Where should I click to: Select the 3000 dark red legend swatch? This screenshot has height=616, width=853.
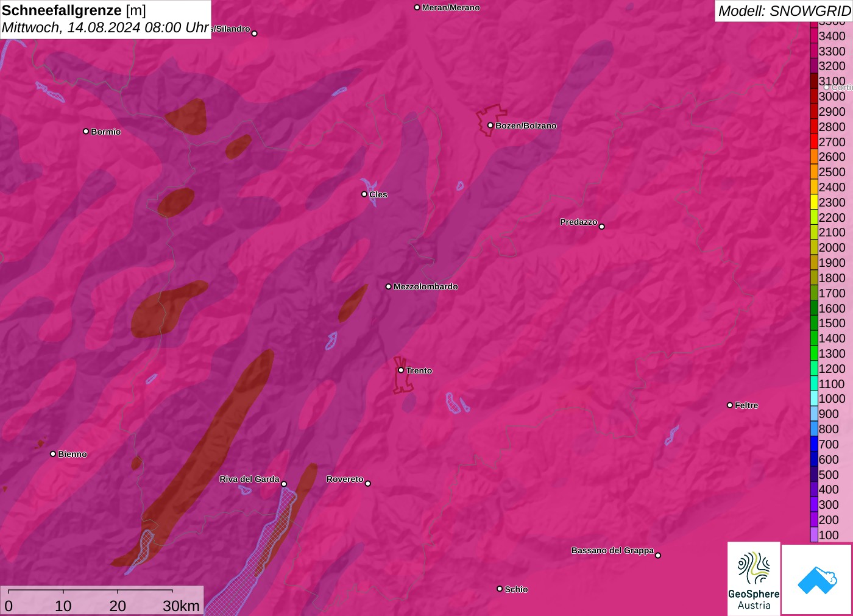814,96
